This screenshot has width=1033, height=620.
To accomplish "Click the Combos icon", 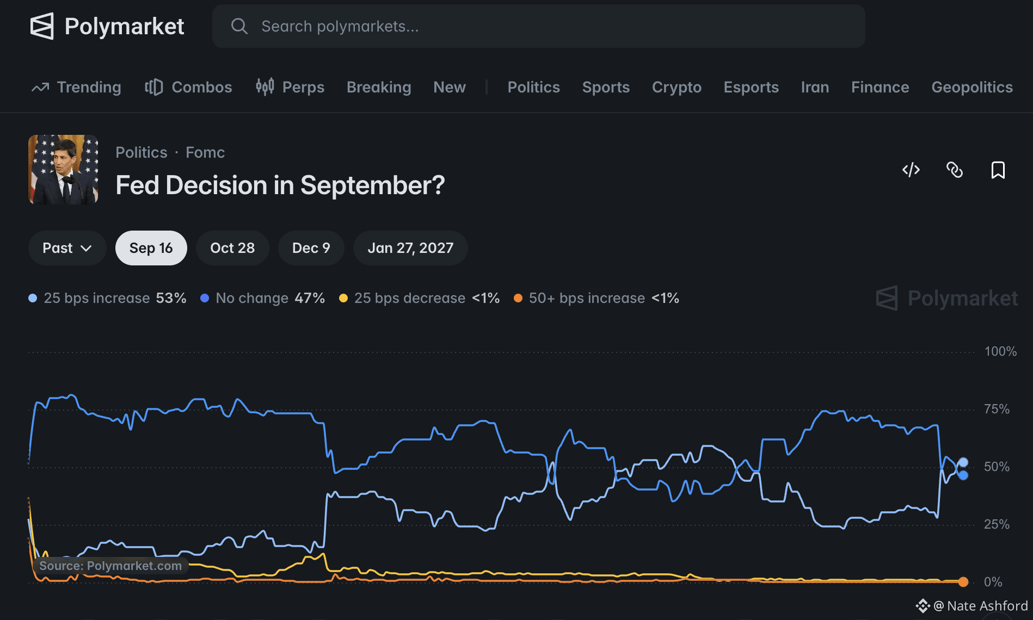I will 154,87.
